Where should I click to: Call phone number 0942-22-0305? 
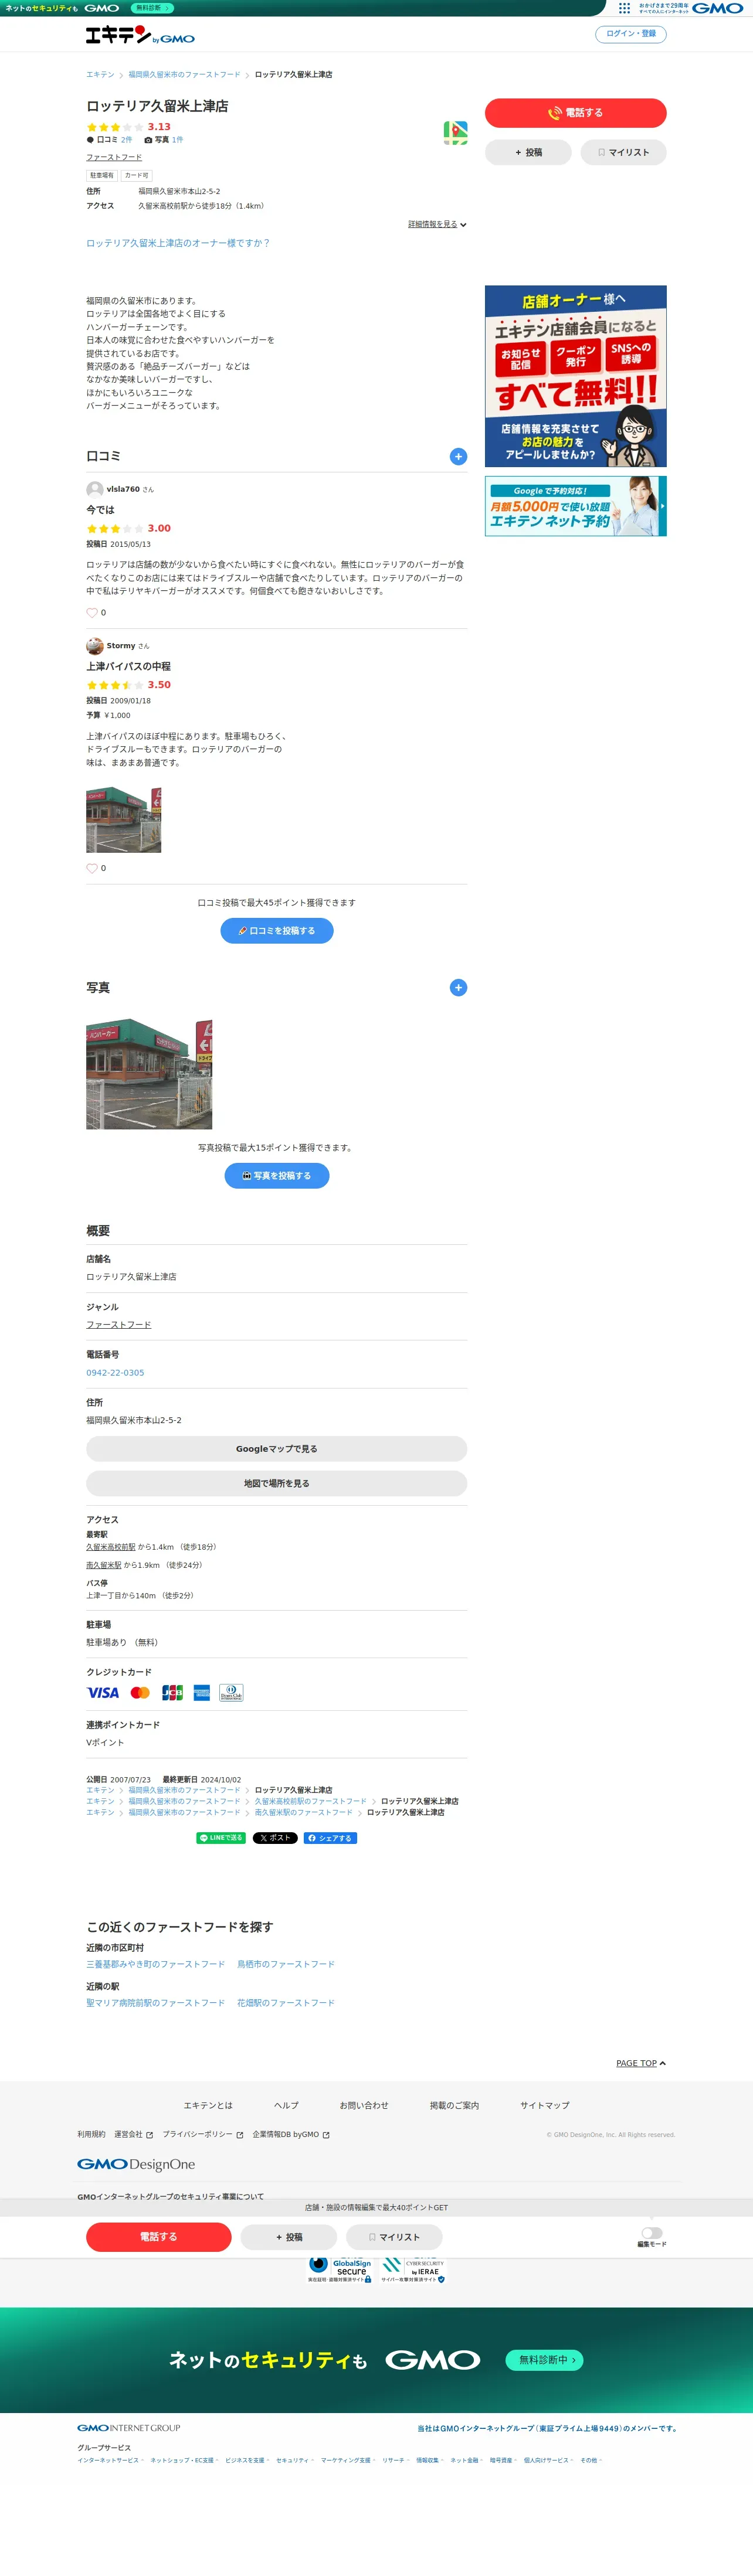115,1373
